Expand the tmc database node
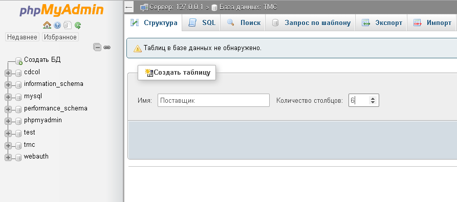 [8, 146]
